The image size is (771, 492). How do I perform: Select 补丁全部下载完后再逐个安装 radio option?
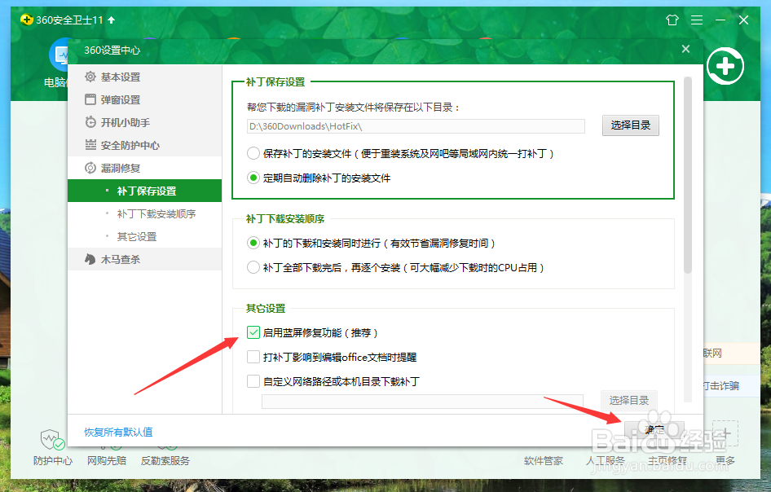coord(253,267)
